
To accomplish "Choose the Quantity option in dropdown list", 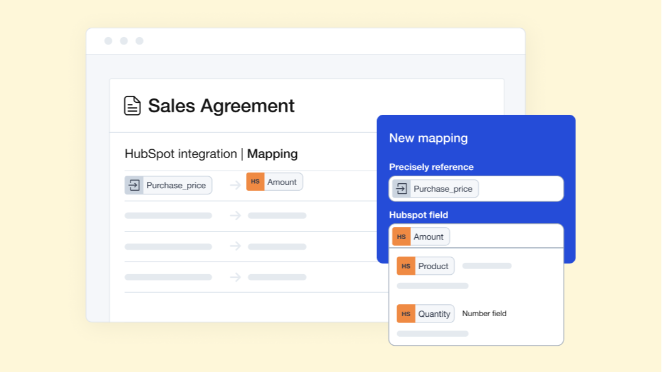I will [434, 314].
